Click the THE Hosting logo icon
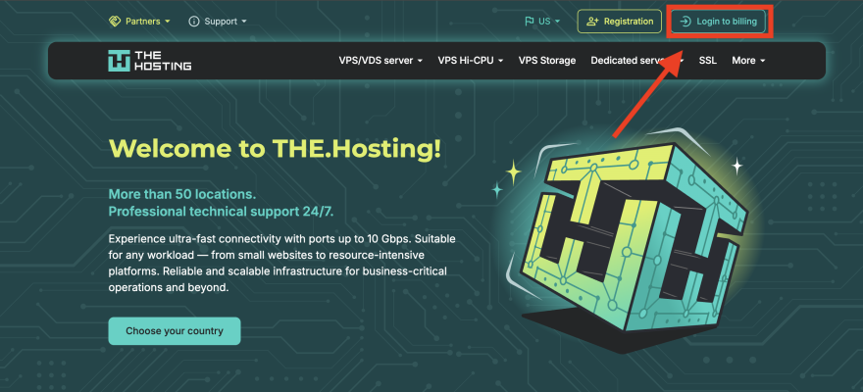 pos(119,61)
